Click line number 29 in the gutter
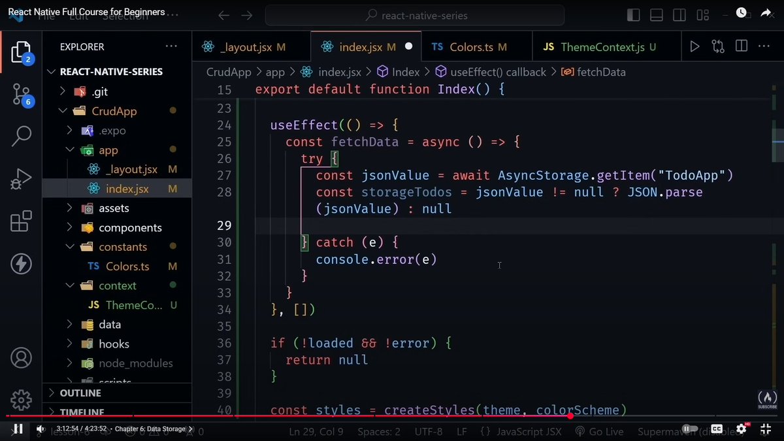The width and height of the screenshot is (784, 441). pos(224,225)
